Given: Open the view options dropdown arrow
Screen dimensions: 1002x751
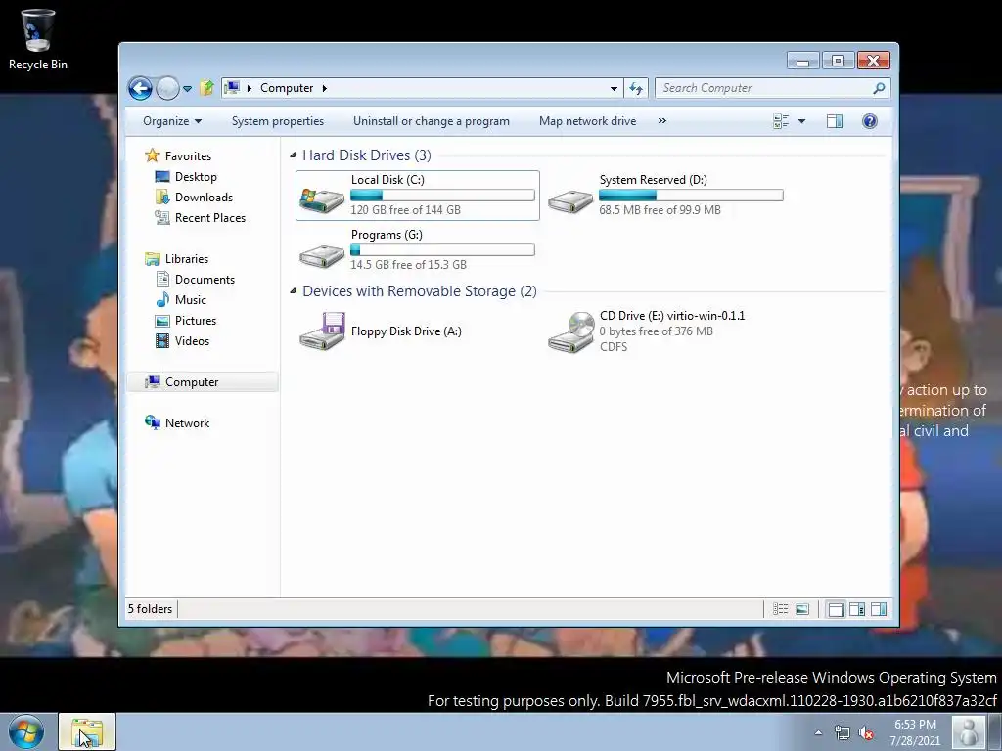Looking at the screenshot, I should click(x=802, y=121).
